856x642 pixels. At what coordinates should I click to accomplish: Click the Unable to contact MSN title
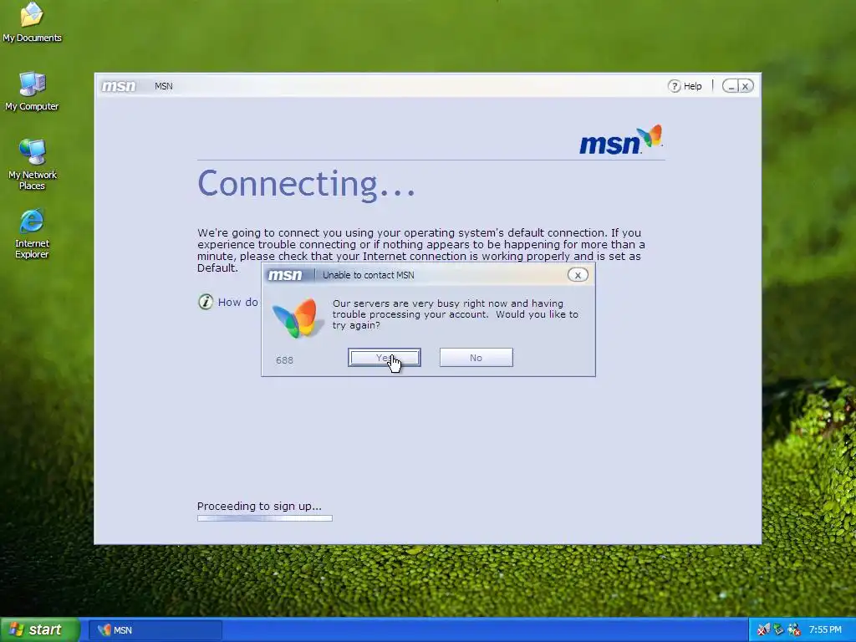369,275
